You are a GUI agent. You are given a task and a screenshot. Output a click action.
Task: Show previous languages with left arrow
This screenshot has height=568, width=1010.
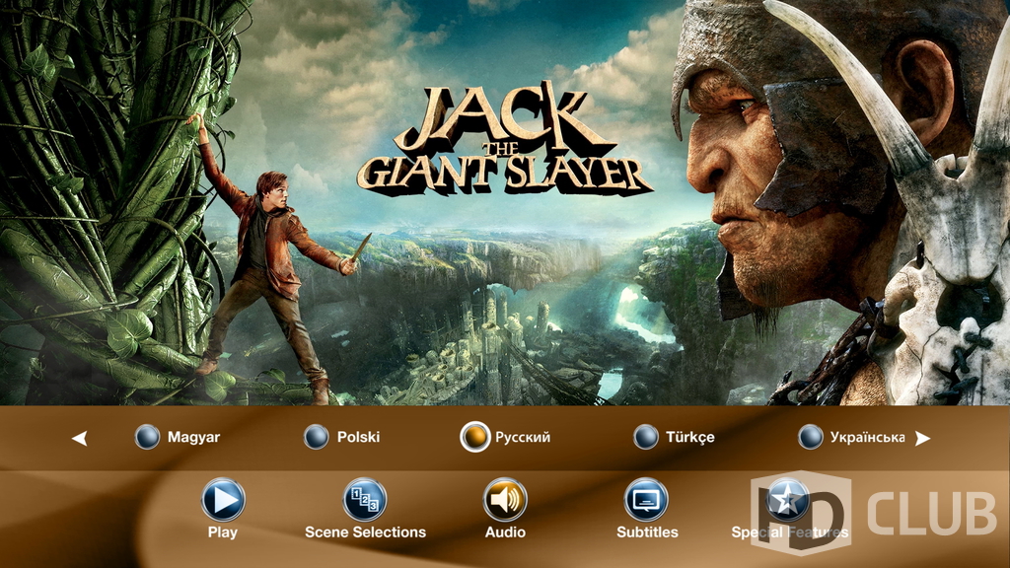(x=79, y=438)
